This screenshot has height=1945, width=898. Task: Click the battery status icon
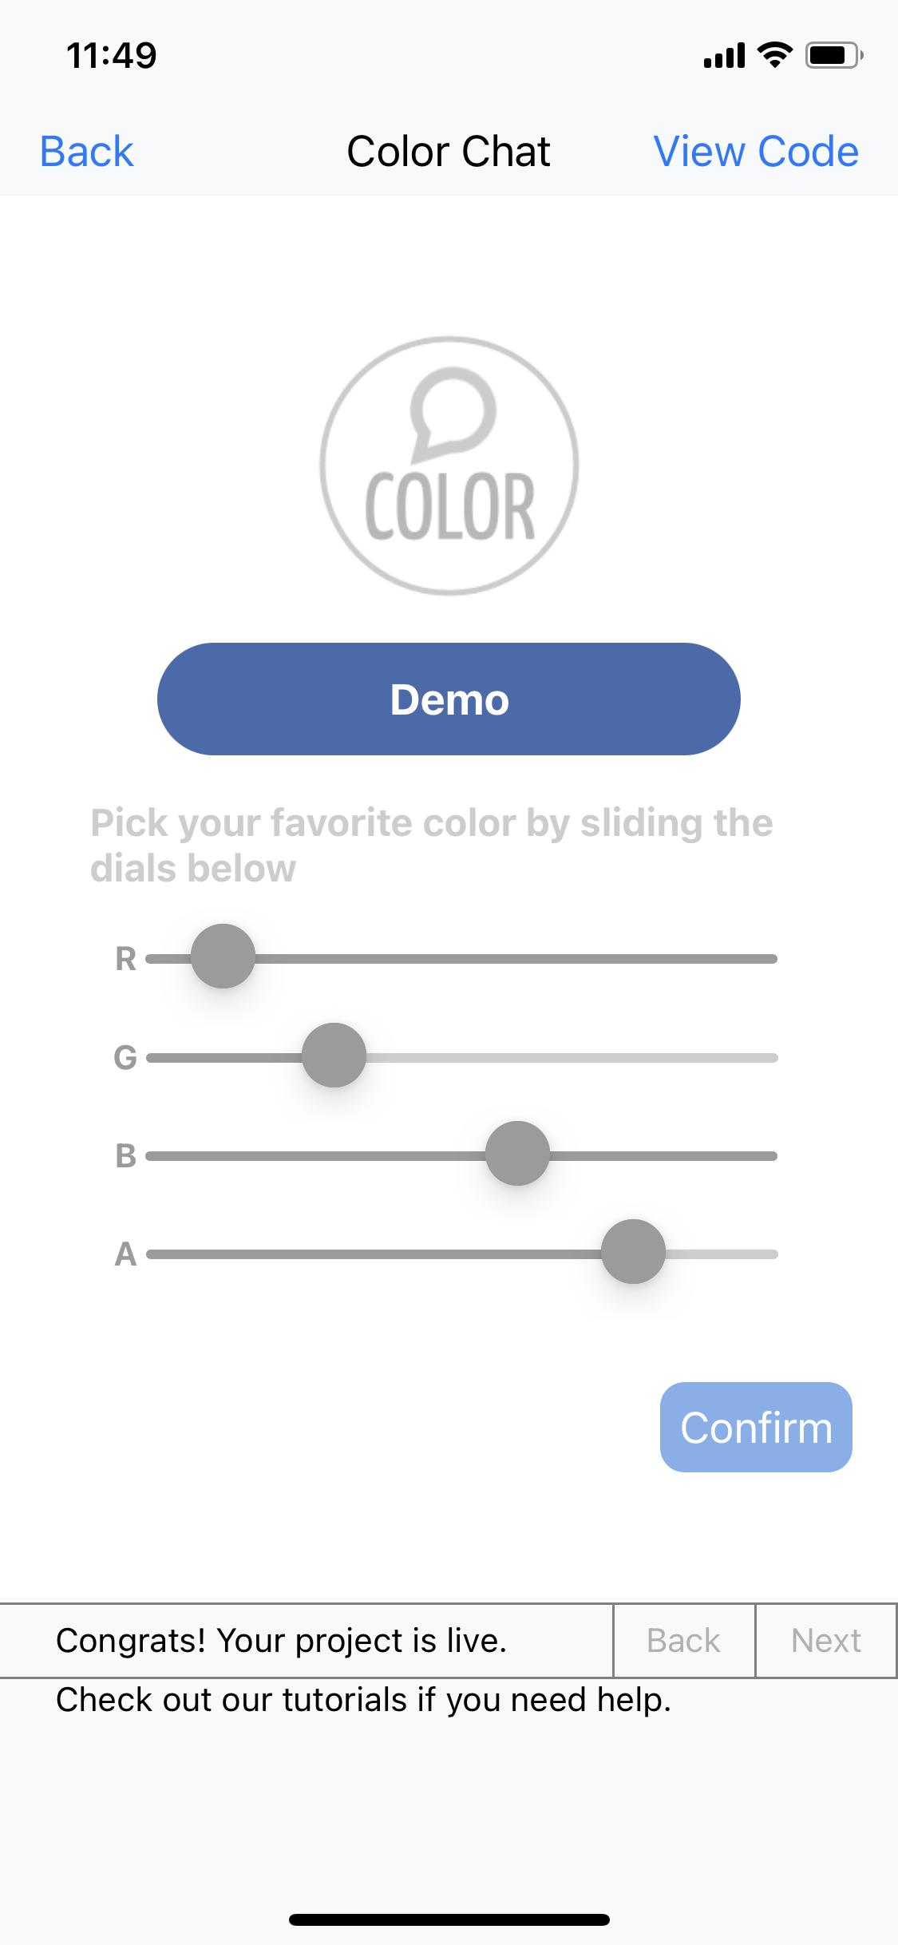click(x=834, y=55)
